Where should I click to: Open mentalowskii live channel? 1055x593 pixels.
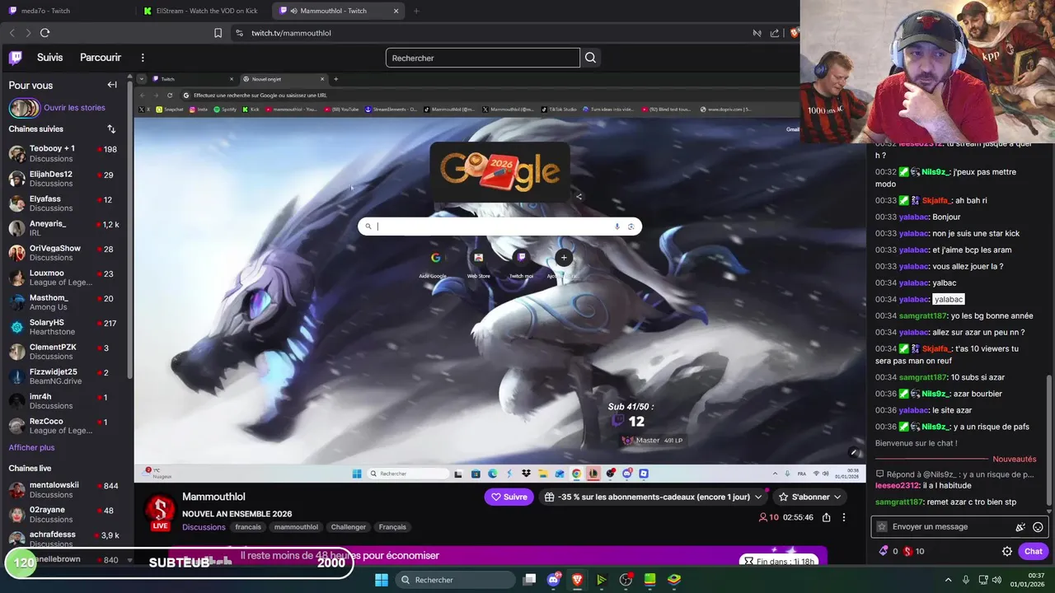[64, 490]
